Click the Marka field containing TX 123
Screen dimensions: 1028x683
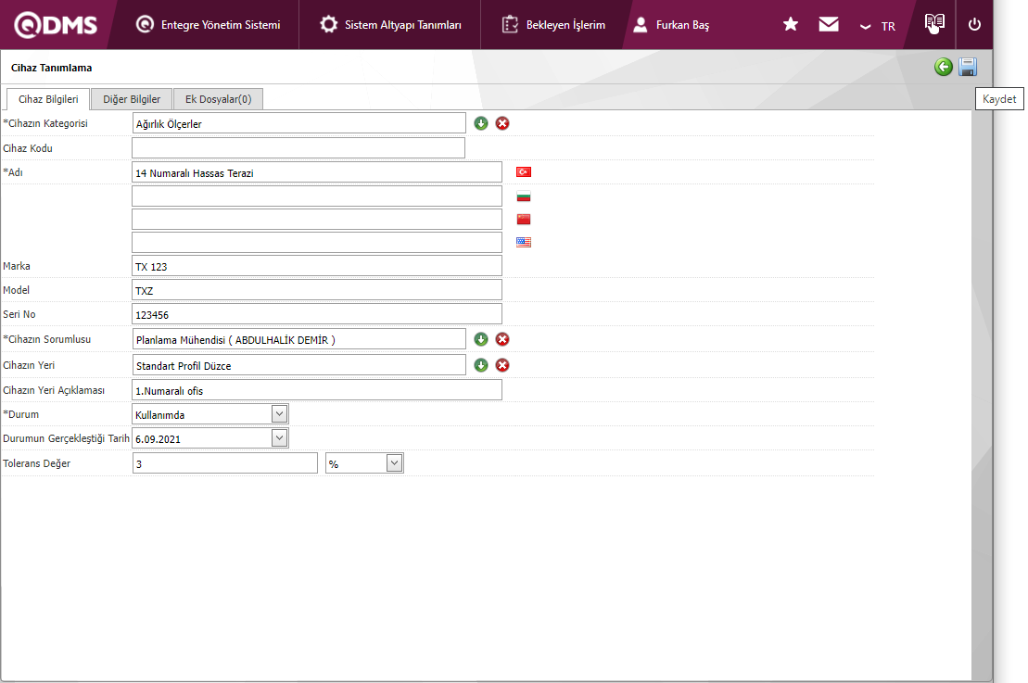317,266
